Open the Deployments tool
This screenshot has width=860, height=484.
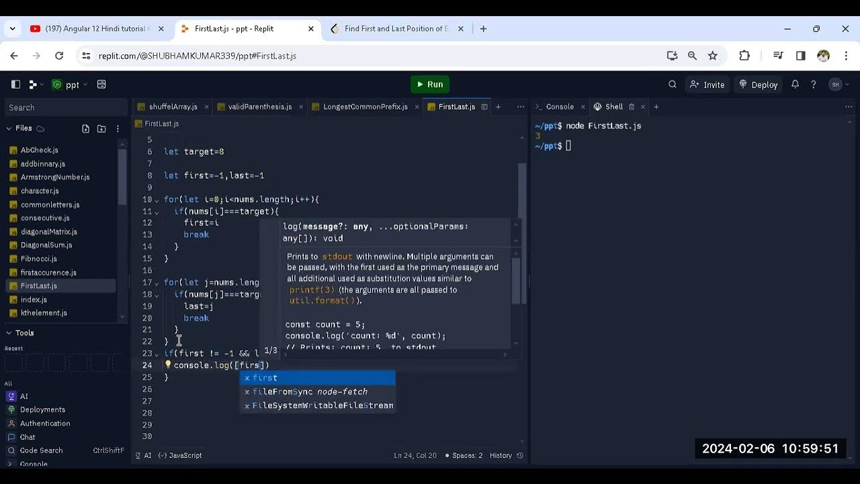42,410
